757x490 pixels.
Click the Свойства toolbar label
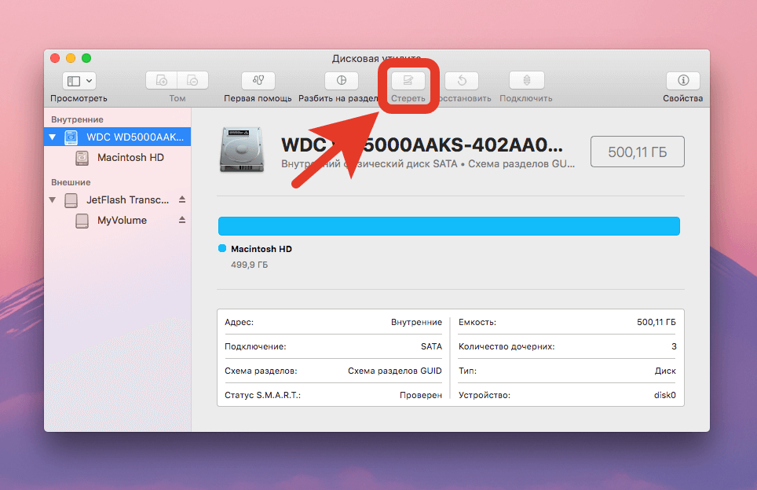682,98
